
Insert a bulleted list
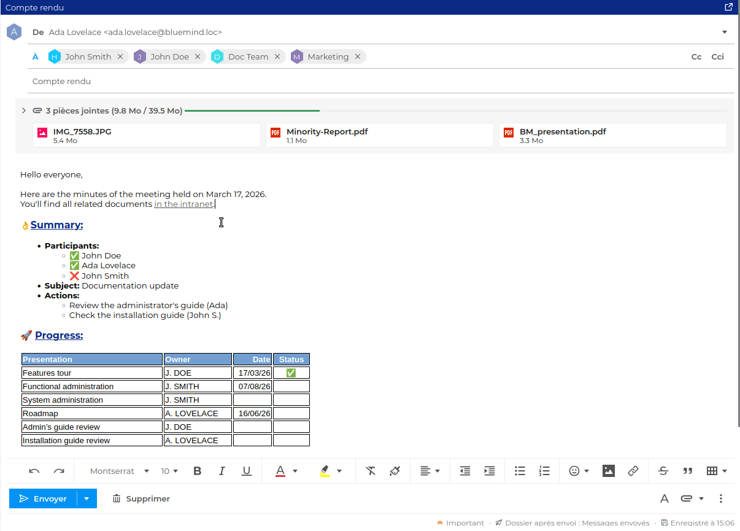[x=520, y=471]
